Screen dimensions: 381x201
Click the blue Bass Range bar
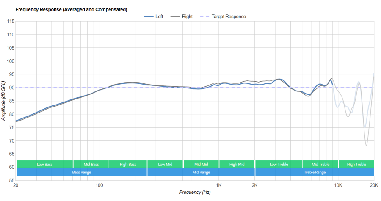point(81,172)
